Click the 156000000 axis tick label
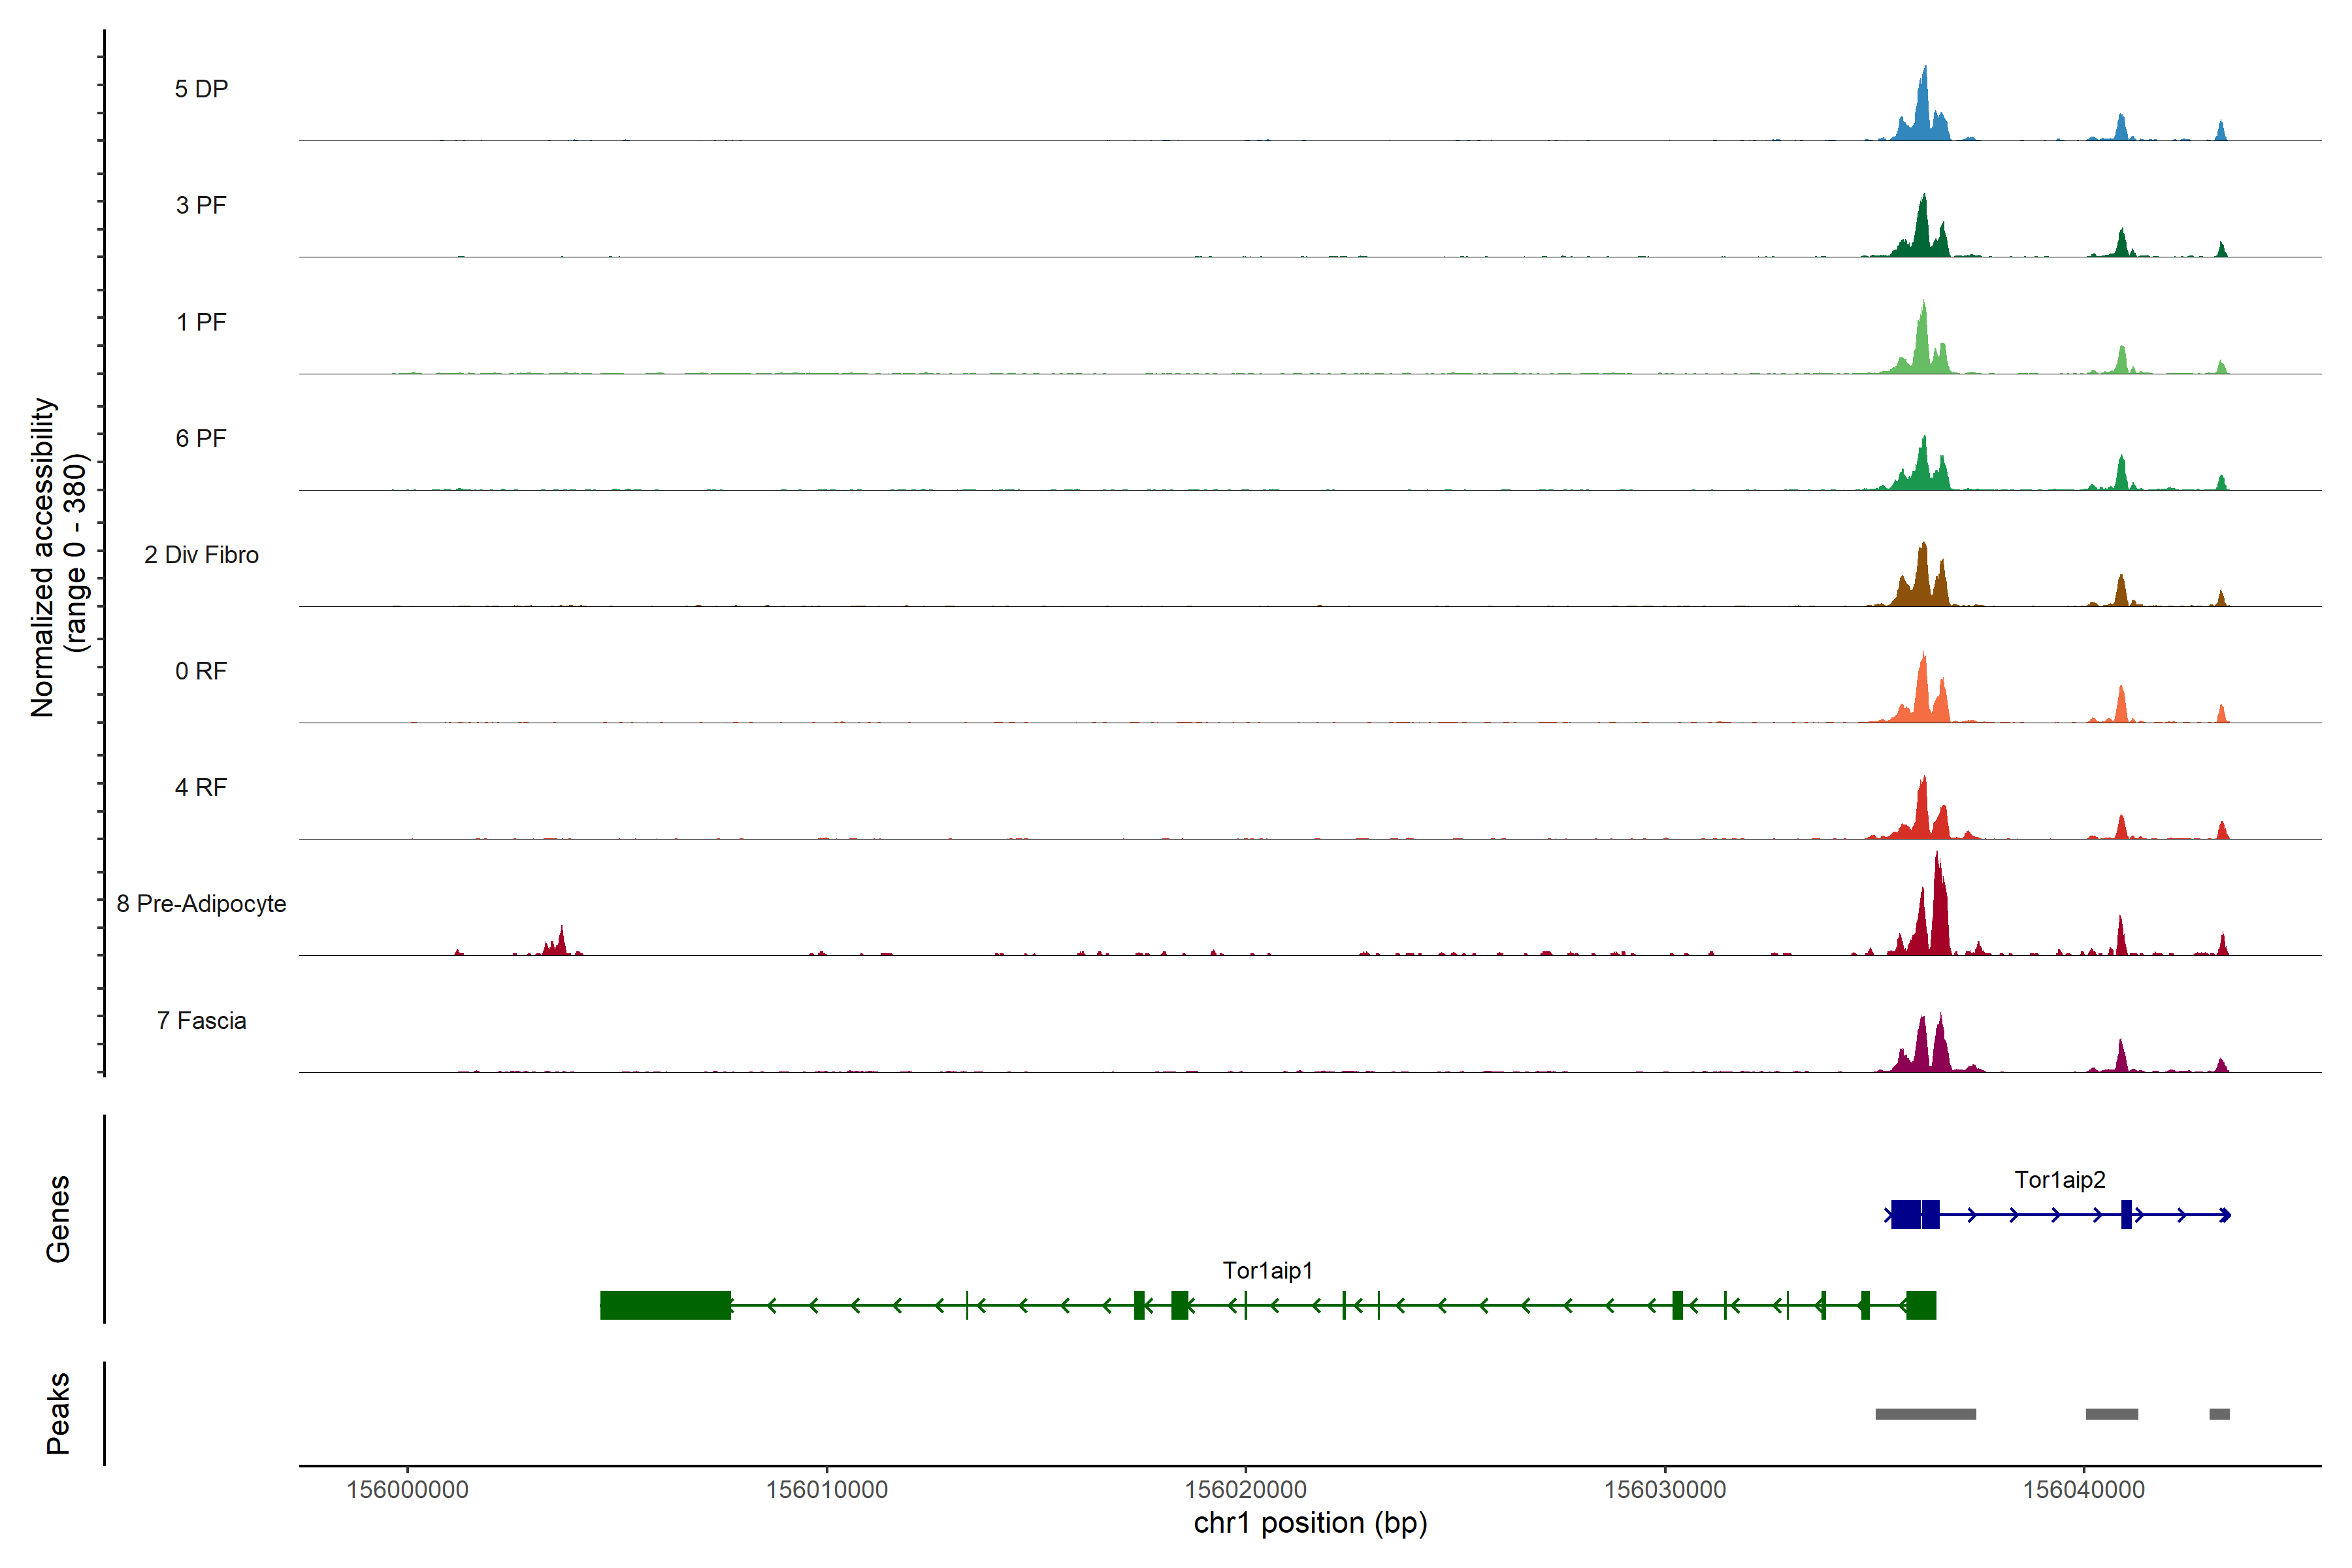 (x=407, y=1490)
